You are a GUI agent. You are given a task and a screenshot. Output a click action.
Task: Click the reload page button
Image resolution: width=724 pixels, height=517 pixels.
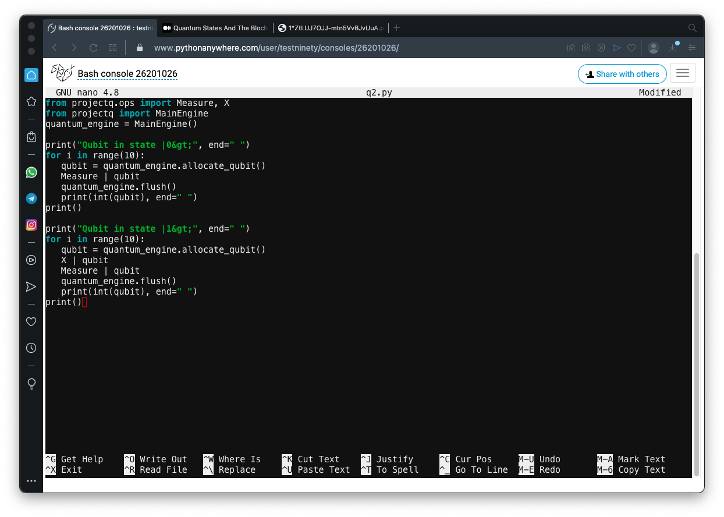click(x=93, y=48)
